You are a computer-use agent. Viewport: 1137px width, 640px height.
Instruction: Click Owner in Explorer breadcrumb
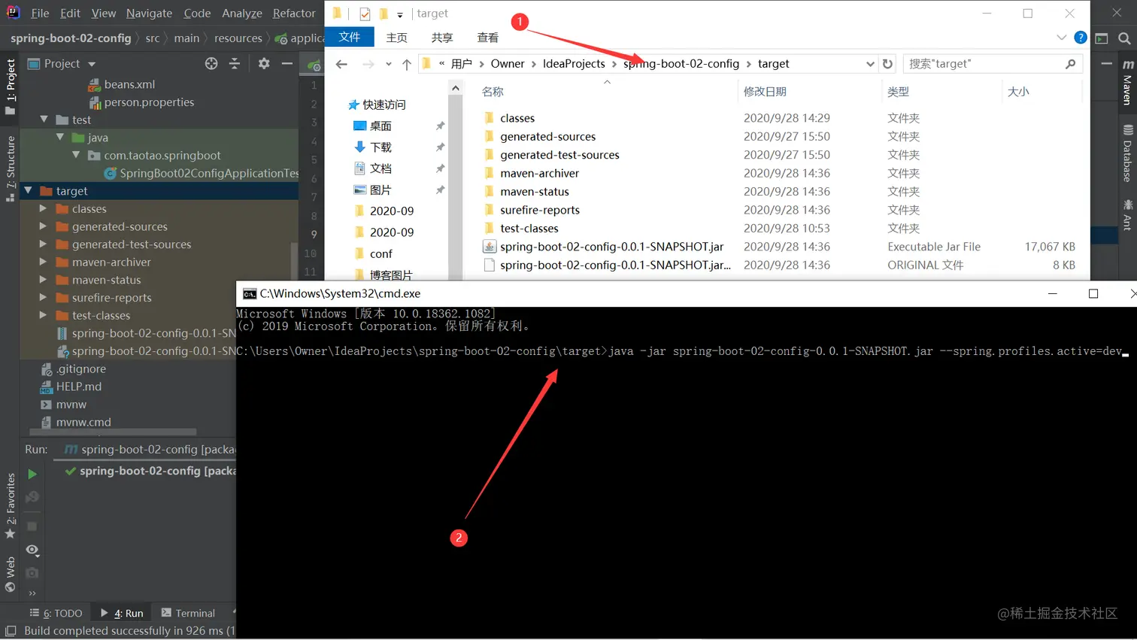[x=508, y=64]
